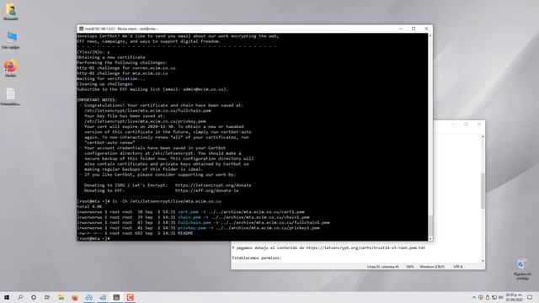Close the Notepad window
Viewport: 539px width, 303px height.
[x=479, y=124]
